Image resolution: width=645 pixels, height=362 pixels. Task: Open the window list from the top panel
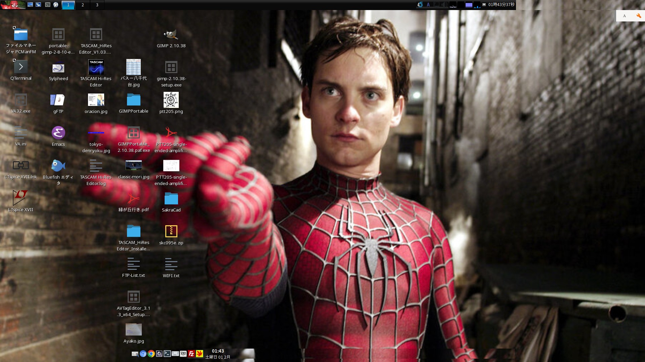point(39,4)
